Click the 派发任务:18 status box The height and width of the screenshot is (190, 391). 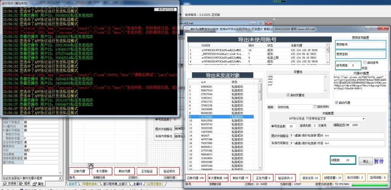coord(310,177)
